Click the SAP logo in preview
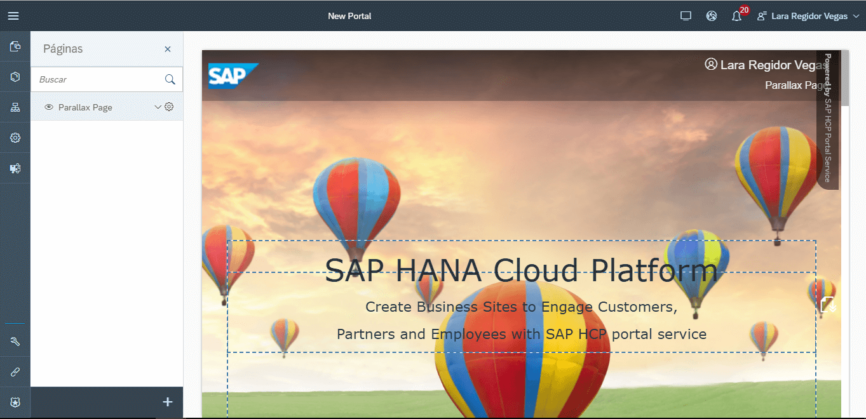 pos(233,76)
